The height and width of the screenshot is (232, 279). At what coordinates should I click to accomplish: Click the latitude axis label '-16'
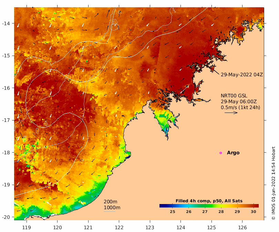point(6,88)
